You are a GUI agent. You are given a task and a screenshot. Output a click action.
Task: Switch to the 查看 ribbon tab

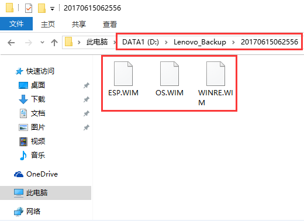(x=110, y=24)
